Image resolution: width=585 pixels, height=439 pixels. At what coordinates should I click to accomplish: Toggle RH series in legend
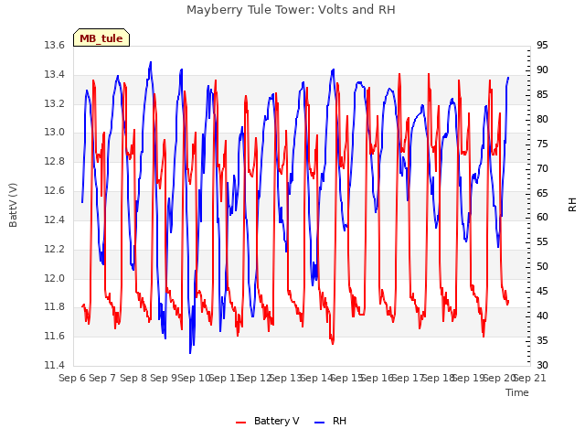point(331,421)
